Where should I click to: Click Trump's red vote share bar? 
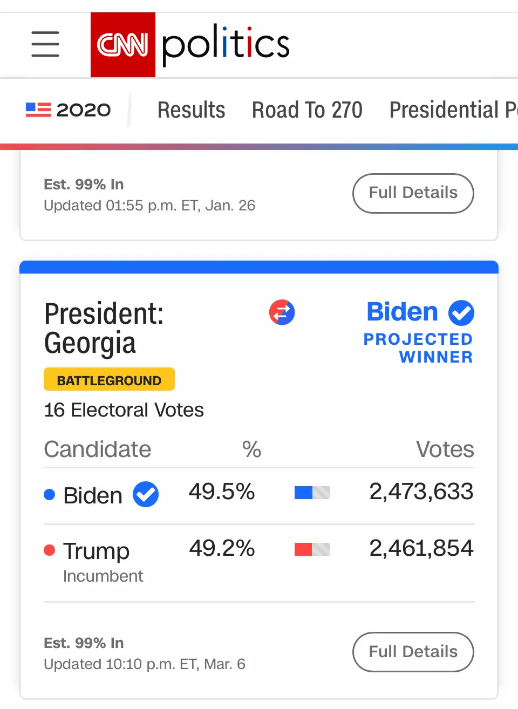[x=312, y=549]
